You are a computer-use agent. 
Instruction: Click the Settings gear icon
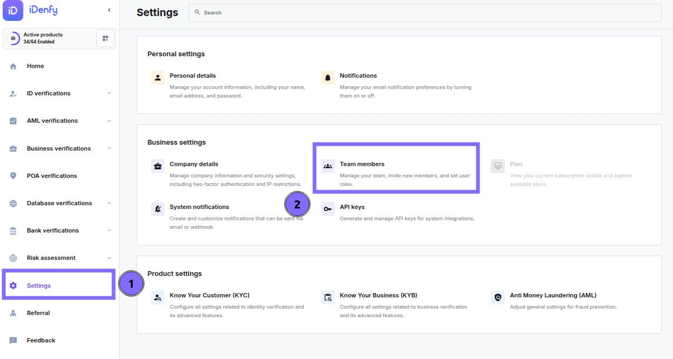13,286
